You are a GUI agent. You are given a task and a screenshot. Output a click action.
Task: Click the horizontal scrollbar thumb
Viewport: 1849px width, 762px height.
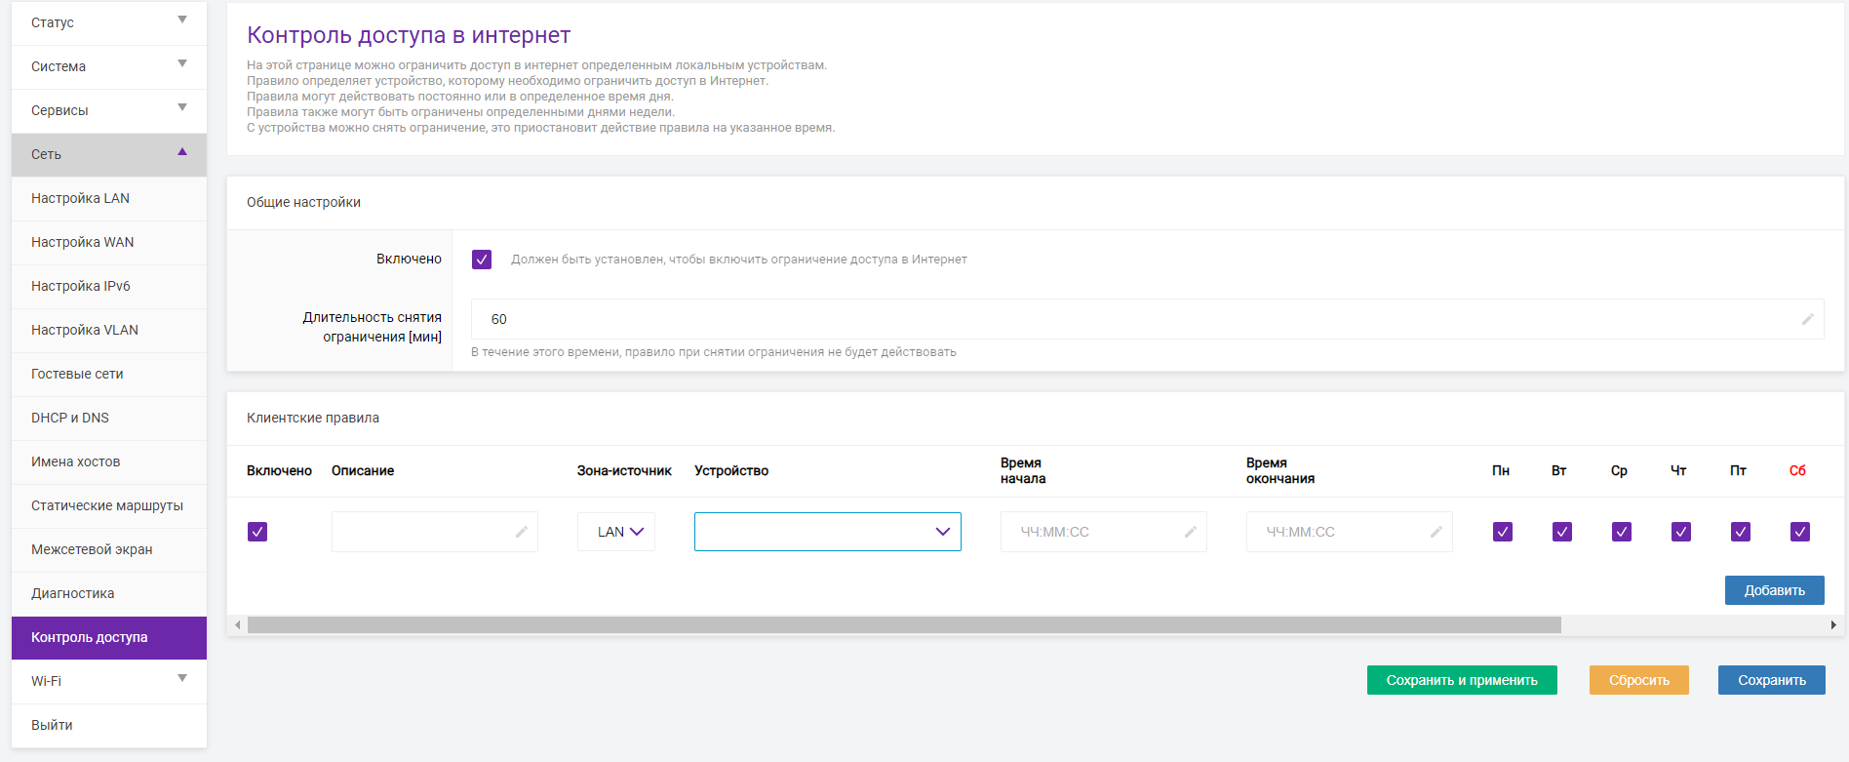pos(903,624)
